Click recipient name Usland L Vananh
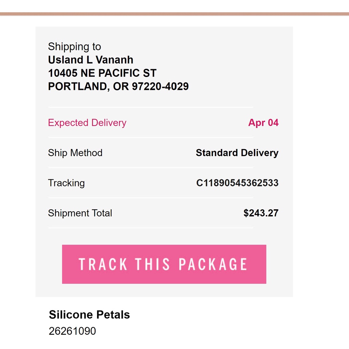Viewport: 349px width, 349px height. point(91,60)
